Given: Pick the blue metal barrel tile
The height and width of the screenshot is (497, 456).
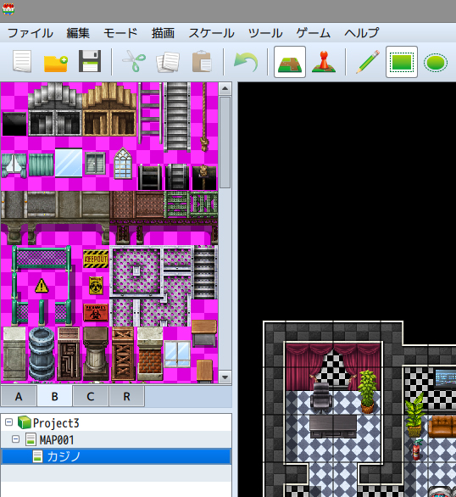Looking at the screenshot, I should (x=42, y=354).
